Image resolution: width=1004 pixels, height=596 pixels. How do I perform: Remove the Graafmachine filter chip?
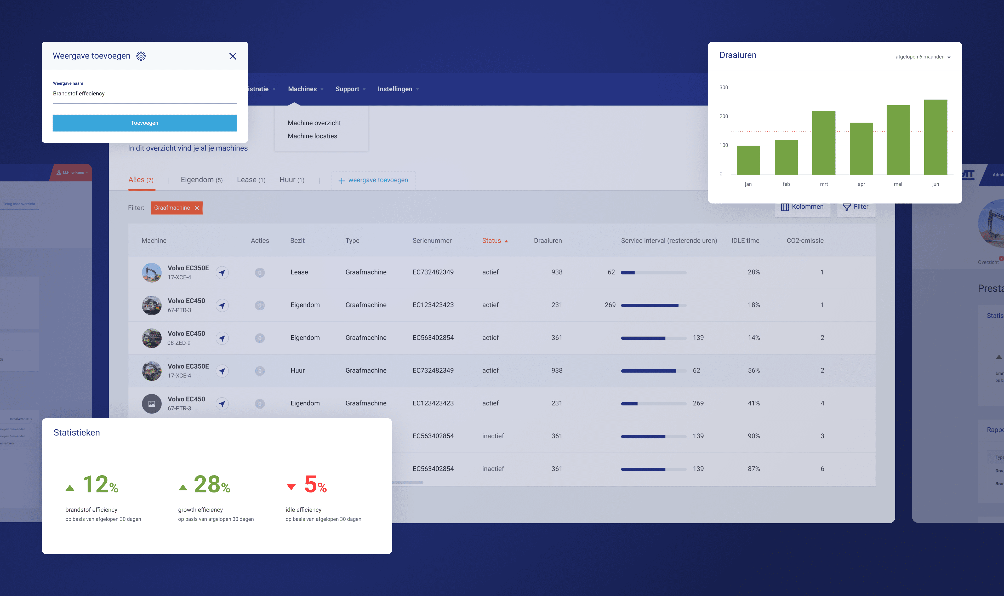point(197,208)
